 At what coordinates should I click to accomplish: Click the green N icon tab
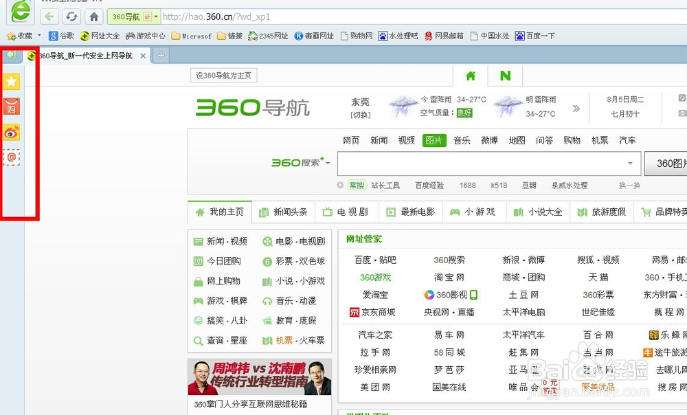click(505, 76)
